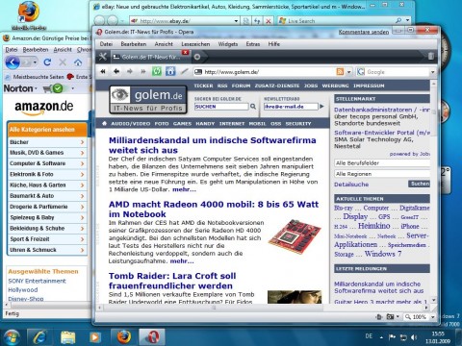Open Alle Regionen dropdown
Viewport: 462px width, 346px height.
[382, 174]
